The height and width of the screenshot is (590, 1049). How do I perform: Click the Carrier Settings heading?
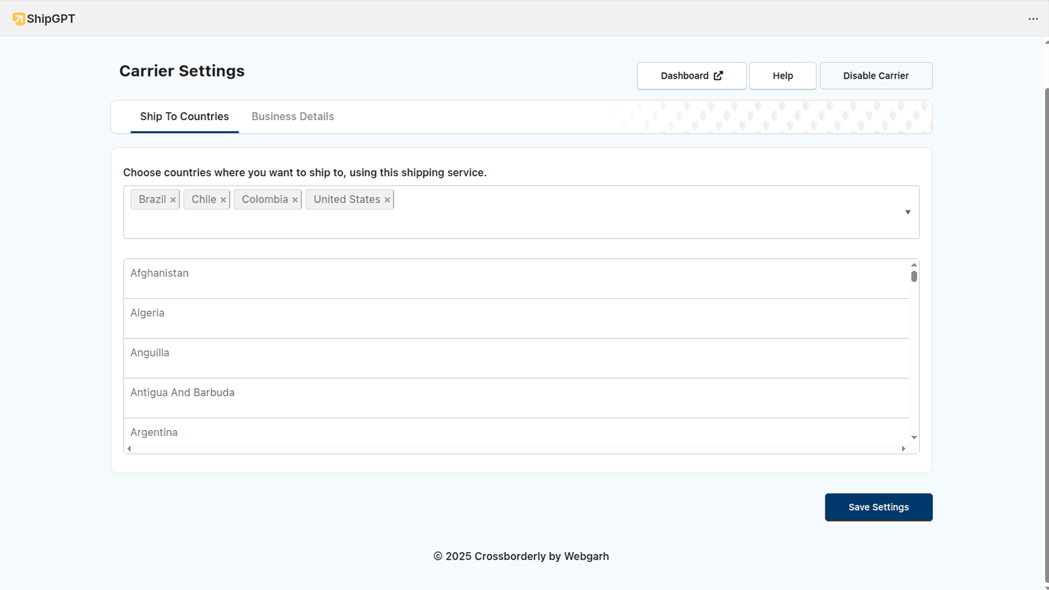coord(182,71)
